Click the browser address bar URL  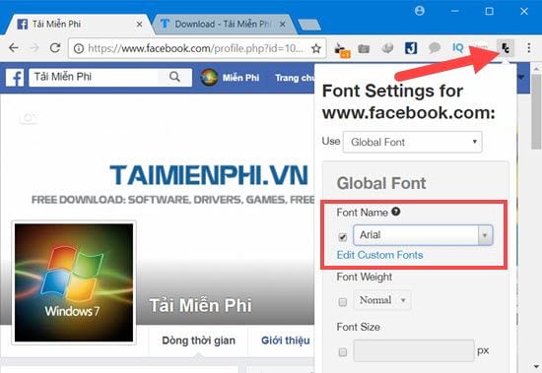(195, 48)
